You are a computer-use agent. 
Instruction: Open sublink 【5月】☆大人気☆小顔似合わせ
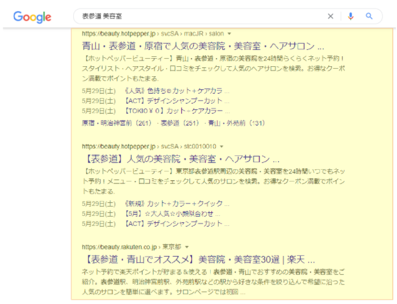[x=172, y=213]
